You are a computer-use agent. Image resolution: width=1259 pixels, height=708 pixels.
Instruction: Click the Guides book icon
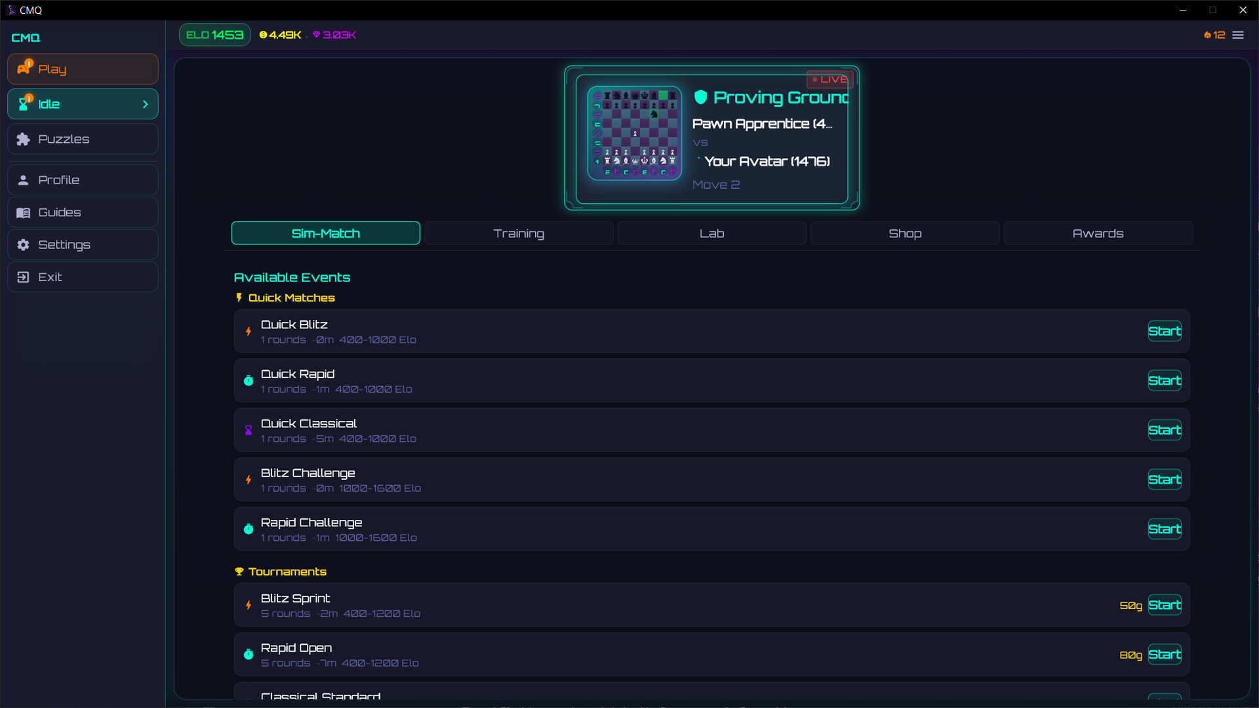[x=24, y=212]
